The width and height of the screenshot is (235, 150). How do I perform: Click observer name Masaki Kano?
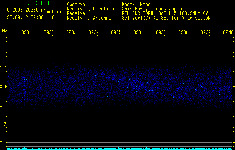click(x=136, y=4)
